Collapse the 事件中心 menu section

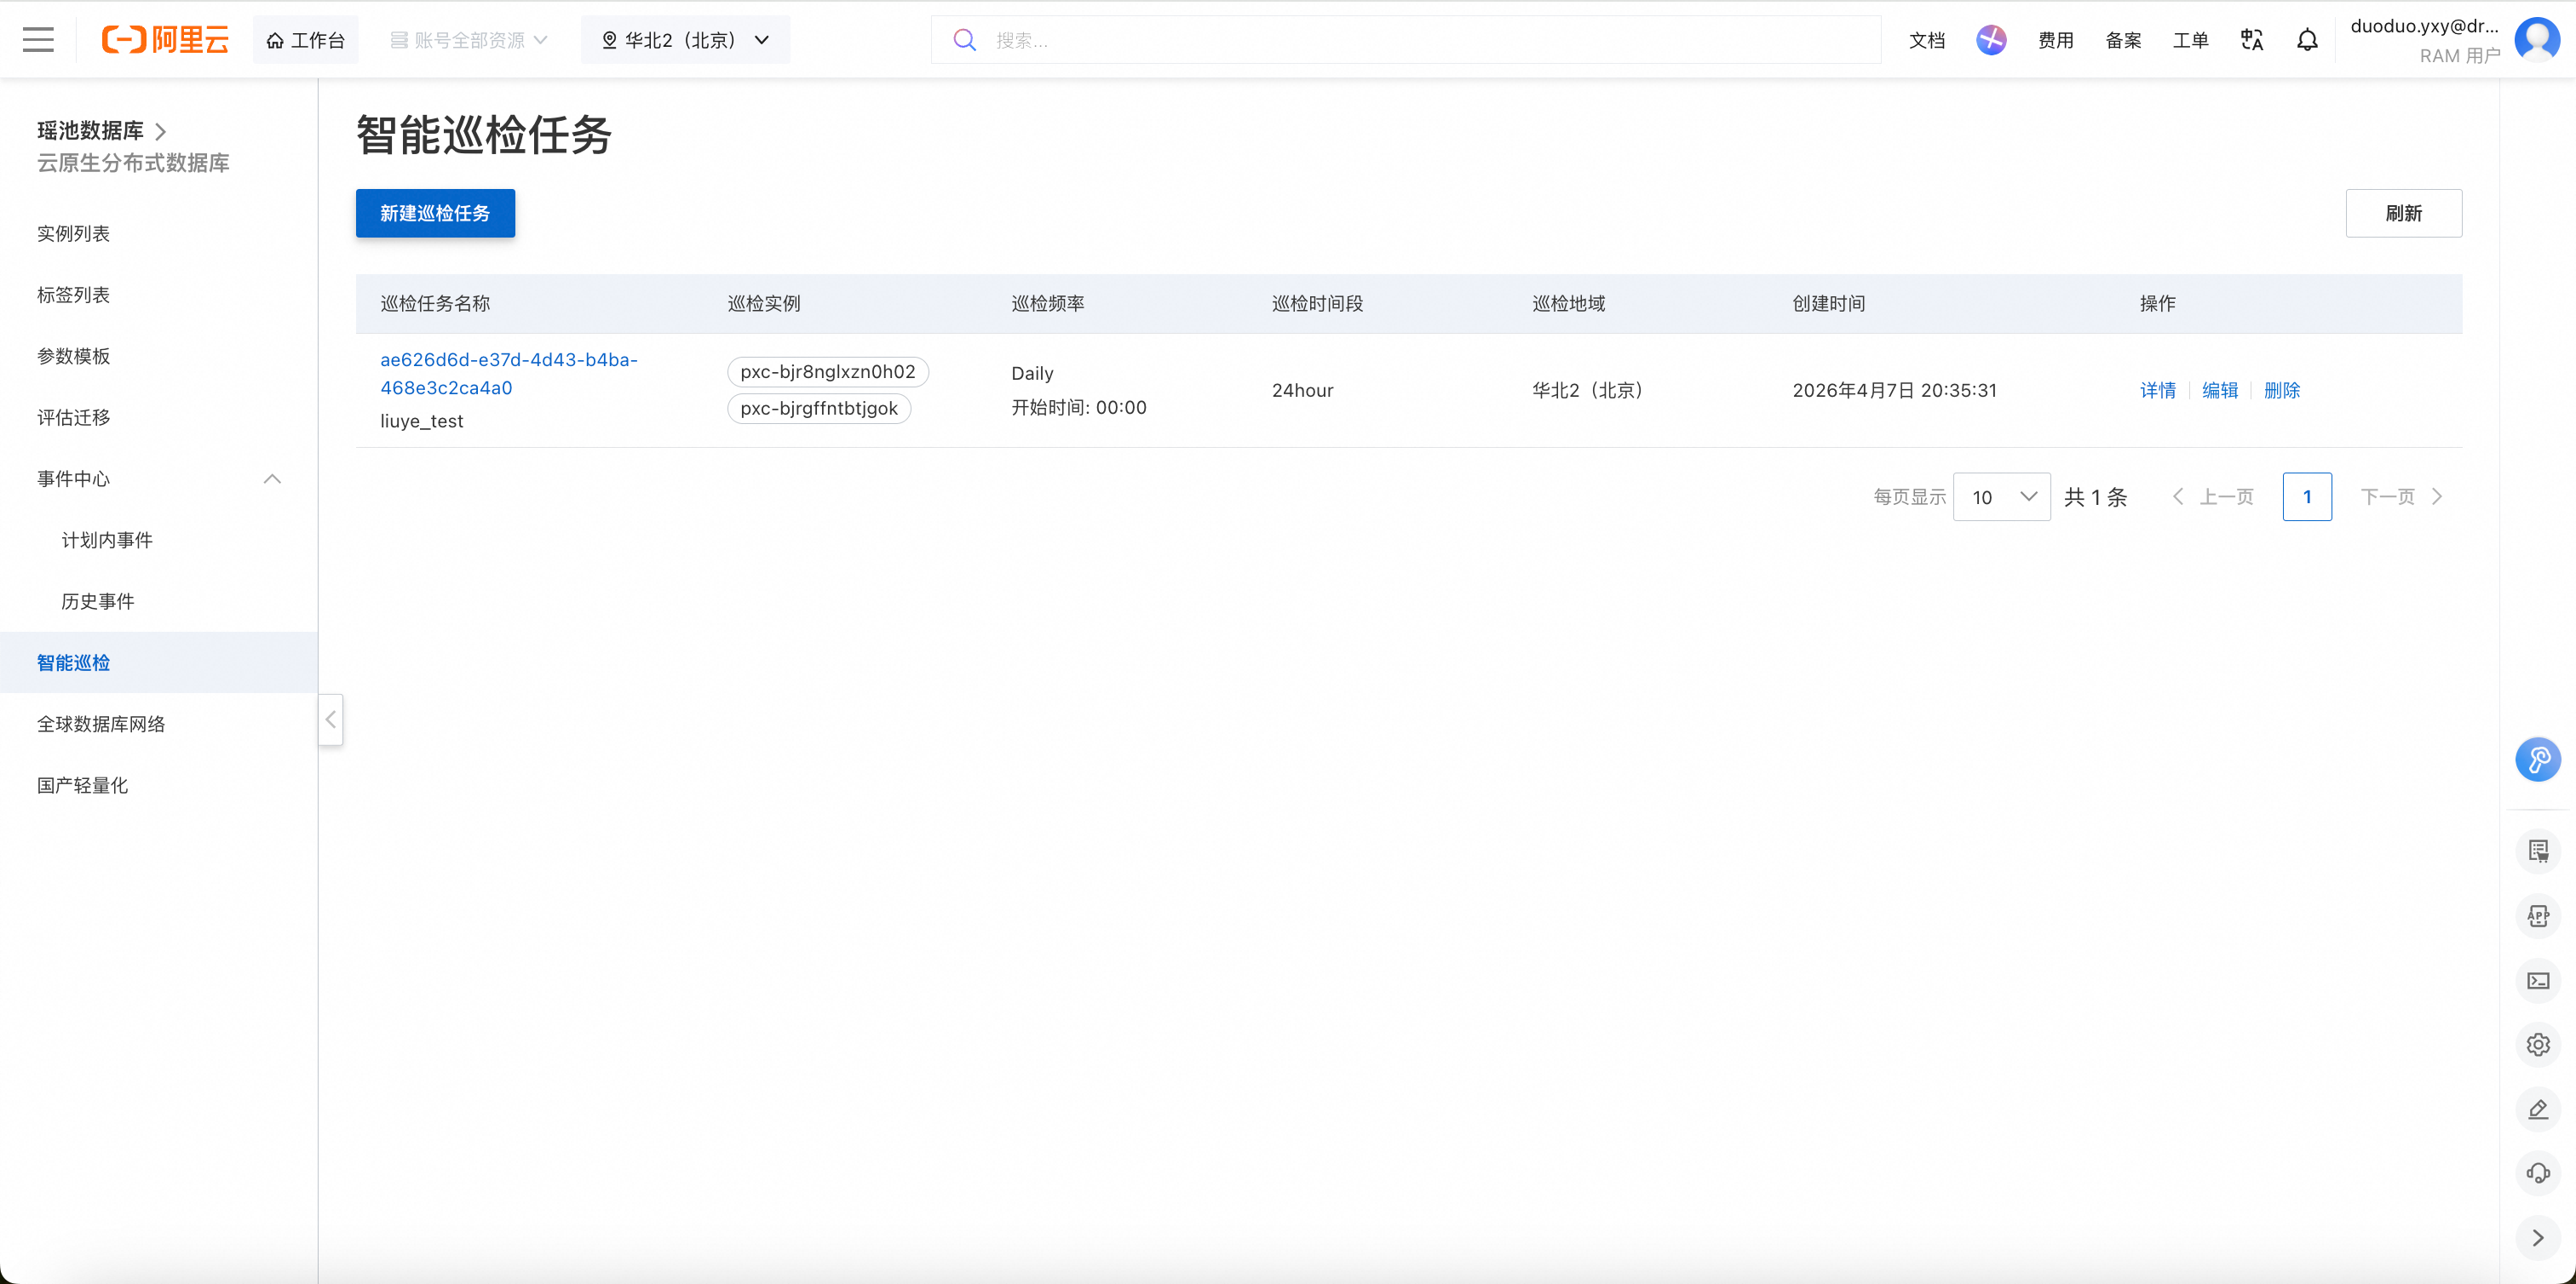(x=272, y=479)
